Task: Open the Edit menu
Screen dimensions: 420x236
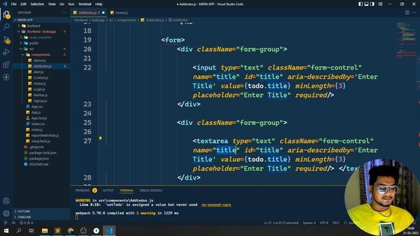Action: tap(24, 4)
